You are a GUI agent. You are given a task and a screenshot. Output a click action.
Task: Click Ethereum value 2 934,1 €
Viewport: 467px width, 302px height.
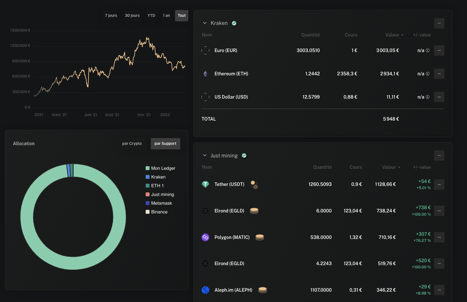pos(389,74)
